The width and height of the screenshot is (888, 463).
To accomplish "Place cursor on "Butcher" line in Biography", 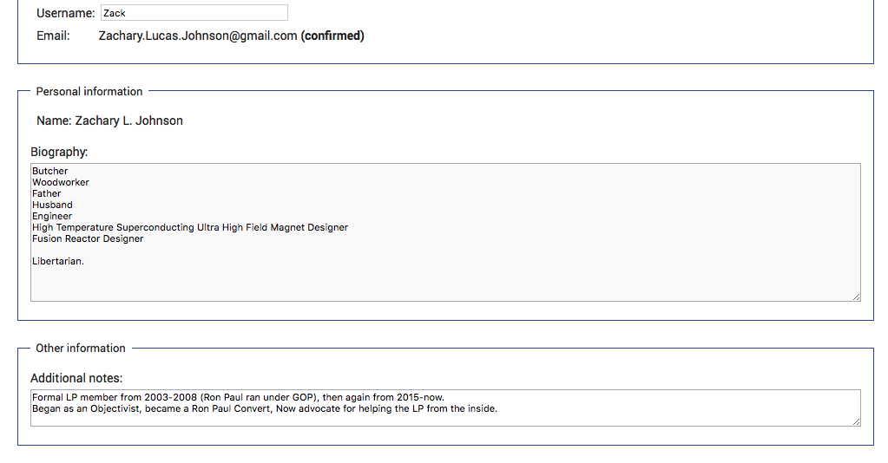I will pos(50,172).
